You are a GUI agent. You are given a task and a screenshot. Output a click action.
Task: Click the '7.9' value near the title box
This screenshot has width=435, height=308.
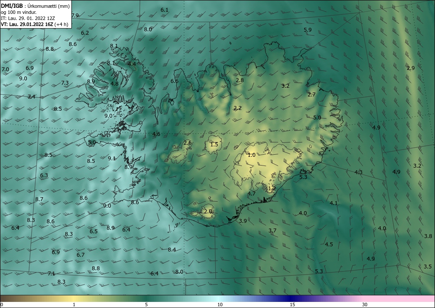coord(75,16)
